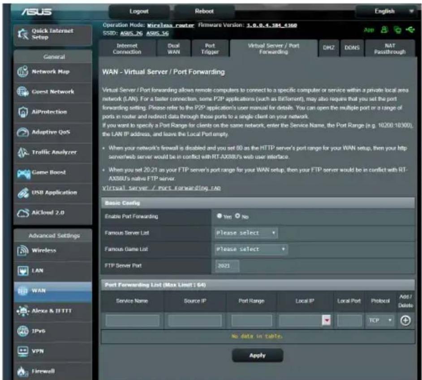Click the USB Application icon
Image resolution: width=422 pixels, height=380 pixels.
(x=23, y=193)
